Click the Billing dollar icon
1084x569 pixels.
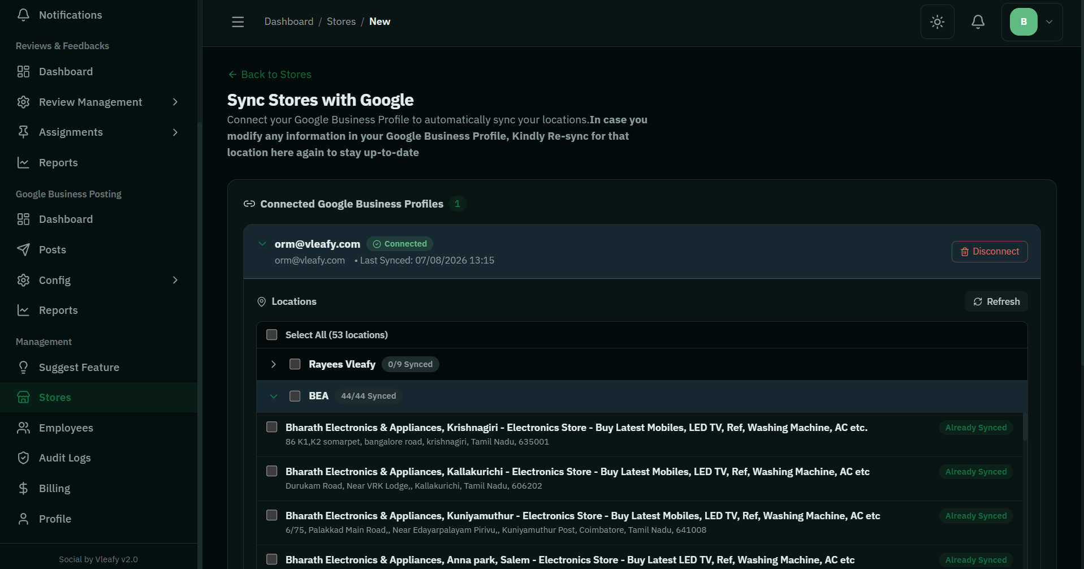[x=23, y=488]
